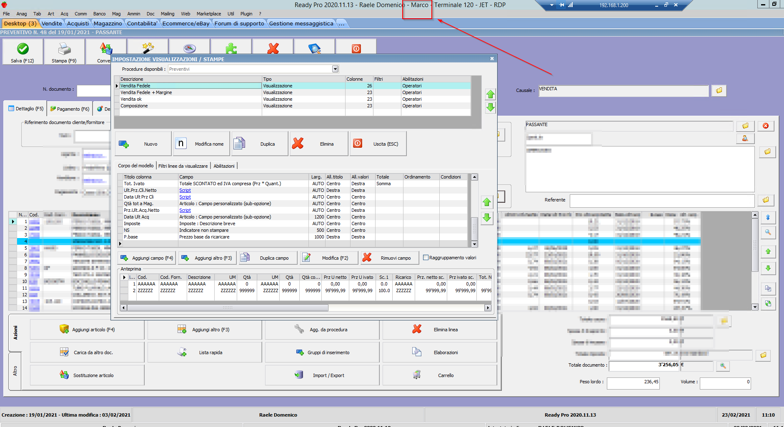Click the Salva (F12) green checkmark button
This screenshot has height=427, width=784.
(x=23, y=52)
